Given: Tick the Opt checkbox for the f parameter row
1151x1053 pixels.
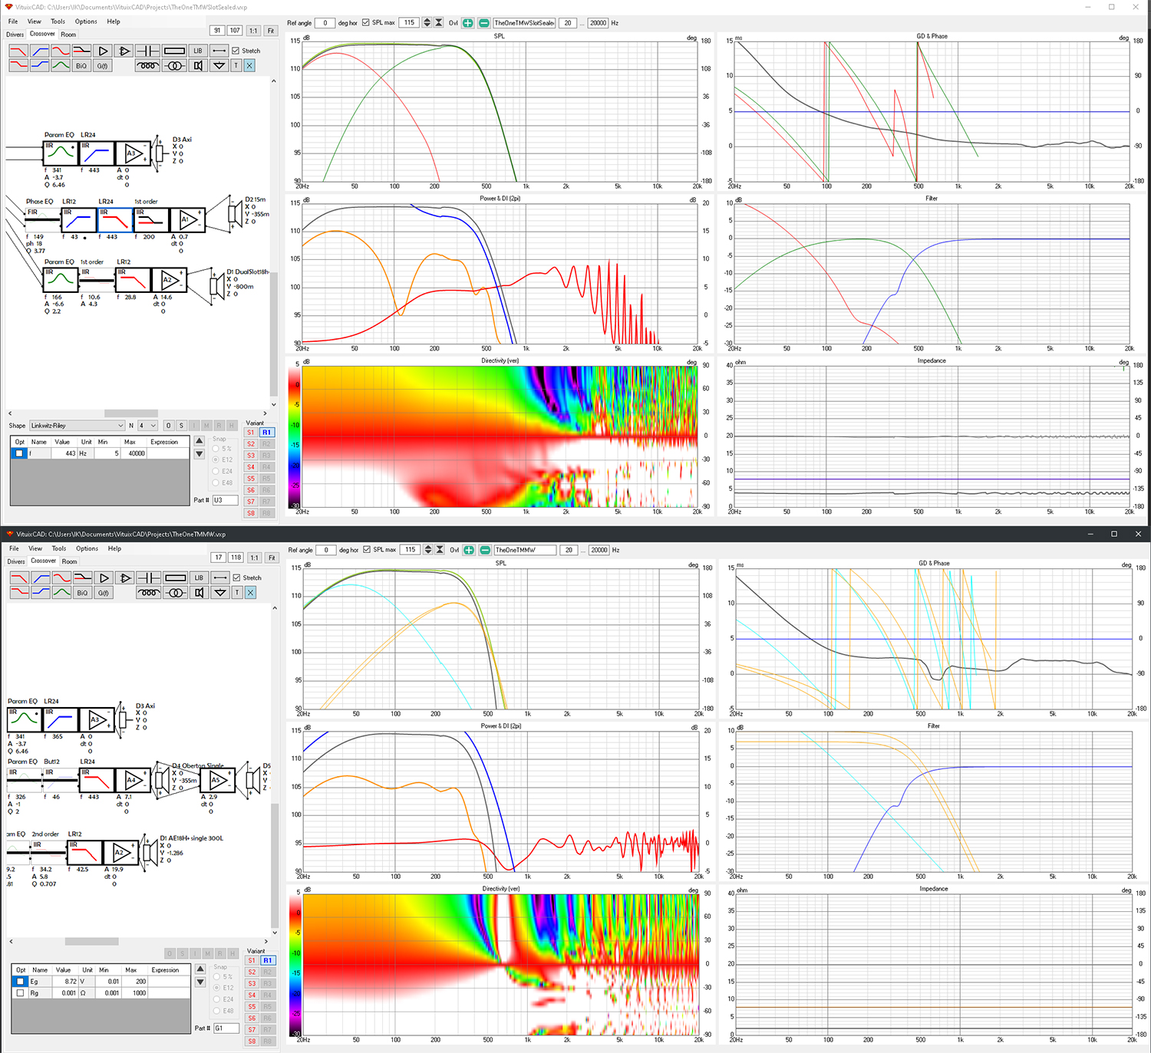Looking at the screenshot, I should tap(19, 453).
